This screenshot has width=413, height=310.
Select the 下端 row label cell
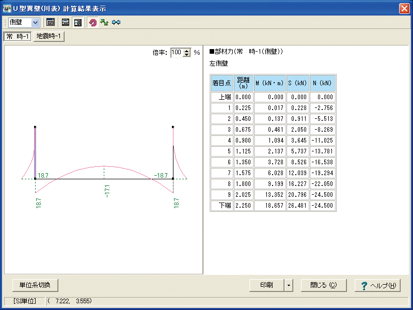222,205
